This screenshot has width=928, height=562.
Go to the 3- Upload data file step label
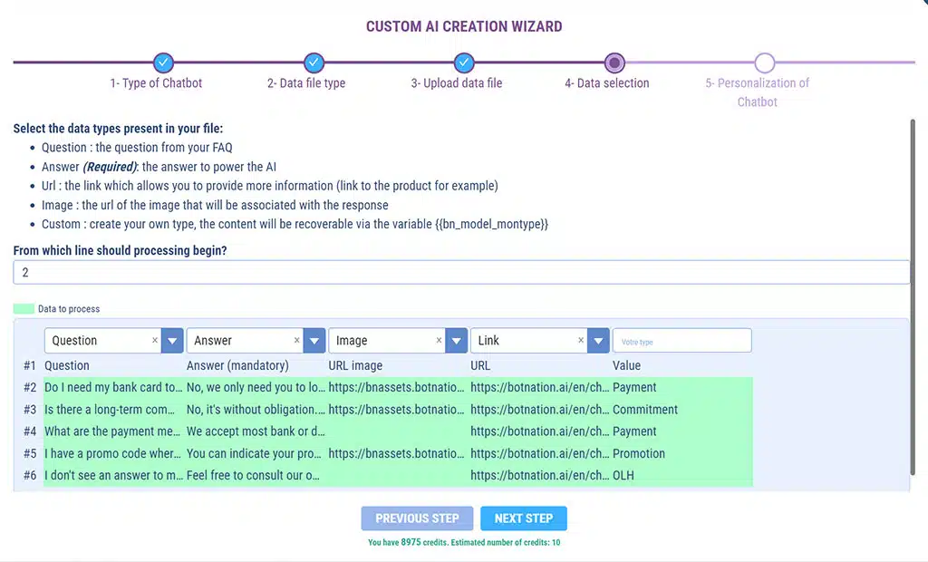pos(456,83)
